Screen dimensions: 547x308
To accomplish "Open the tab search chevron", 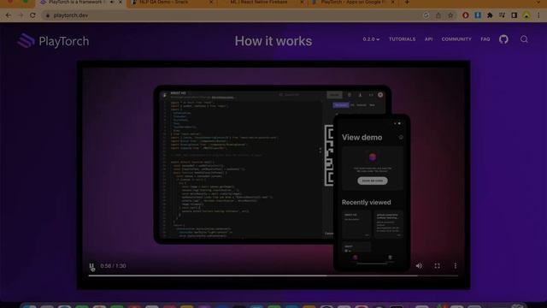I will pyautogui.click(x=538, y=2).
